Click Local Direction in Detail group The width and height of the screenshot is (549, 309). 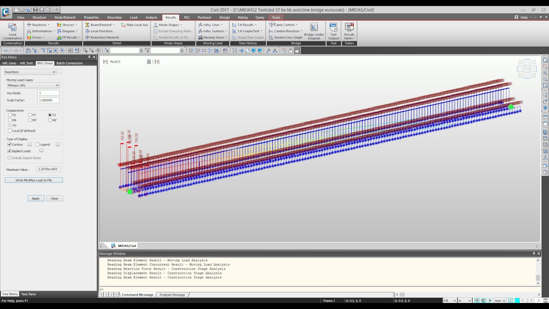[100, 31]
